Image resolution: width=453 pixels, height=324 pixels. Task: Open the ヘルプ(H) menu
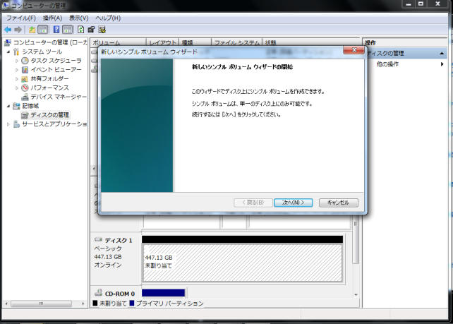[x=108, y=18]
